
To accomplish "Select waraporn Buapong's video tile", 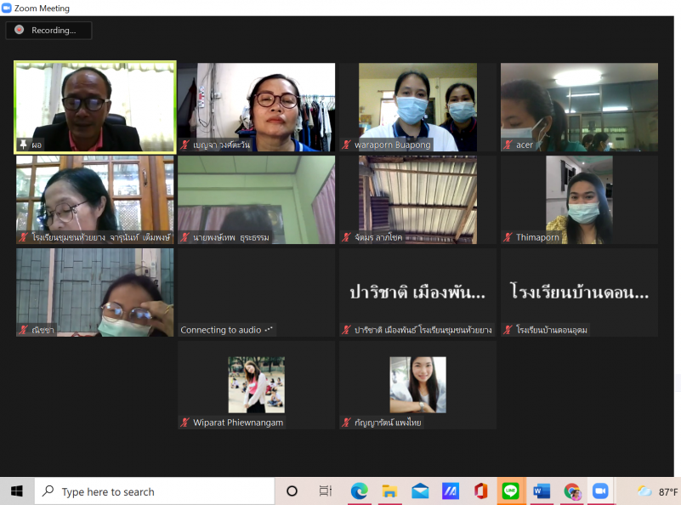I will pos(417,106).
